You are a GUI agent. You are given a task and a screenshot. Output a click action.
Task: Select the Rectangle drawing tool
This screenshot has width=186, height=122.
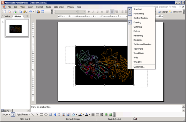coord(42,114)
